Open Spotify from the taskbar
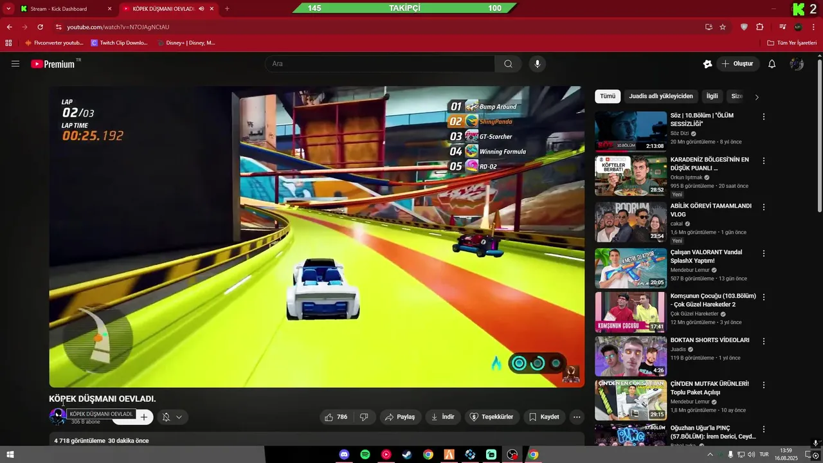The image size is (823, 463). click(x=365, y=455)
